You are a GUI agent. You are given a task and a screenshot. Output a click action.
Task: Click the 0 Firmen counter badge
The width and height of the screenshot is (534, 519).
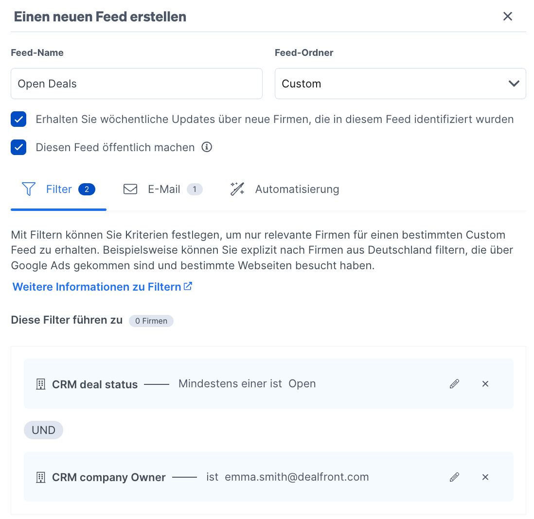(x=151, y=321)
